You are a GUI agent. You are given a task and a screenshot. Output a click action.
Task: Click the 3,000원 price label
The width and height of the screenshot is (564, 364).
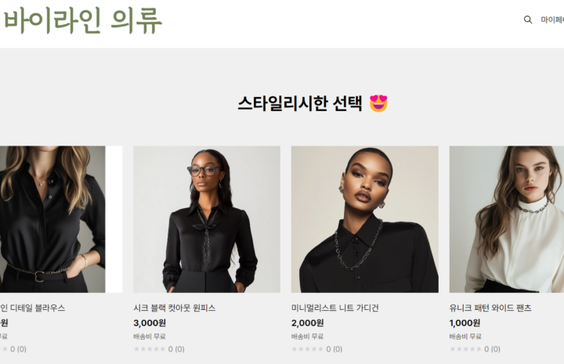[x=150, y=323]
